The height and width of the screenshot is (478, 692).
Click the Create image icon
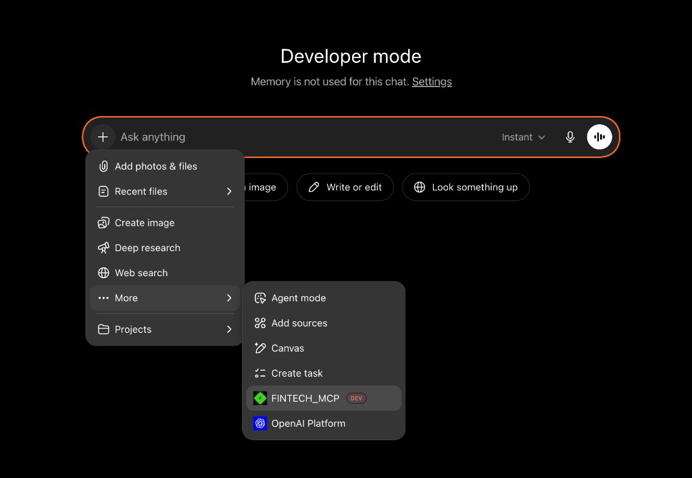point(103,223)
